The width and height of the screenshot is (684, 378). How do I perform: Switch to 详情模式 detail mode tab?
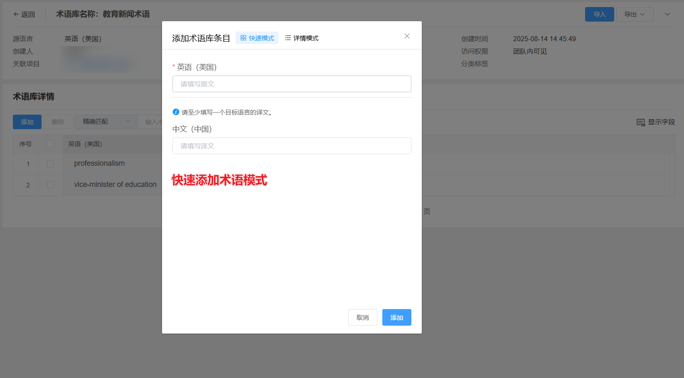302,38
